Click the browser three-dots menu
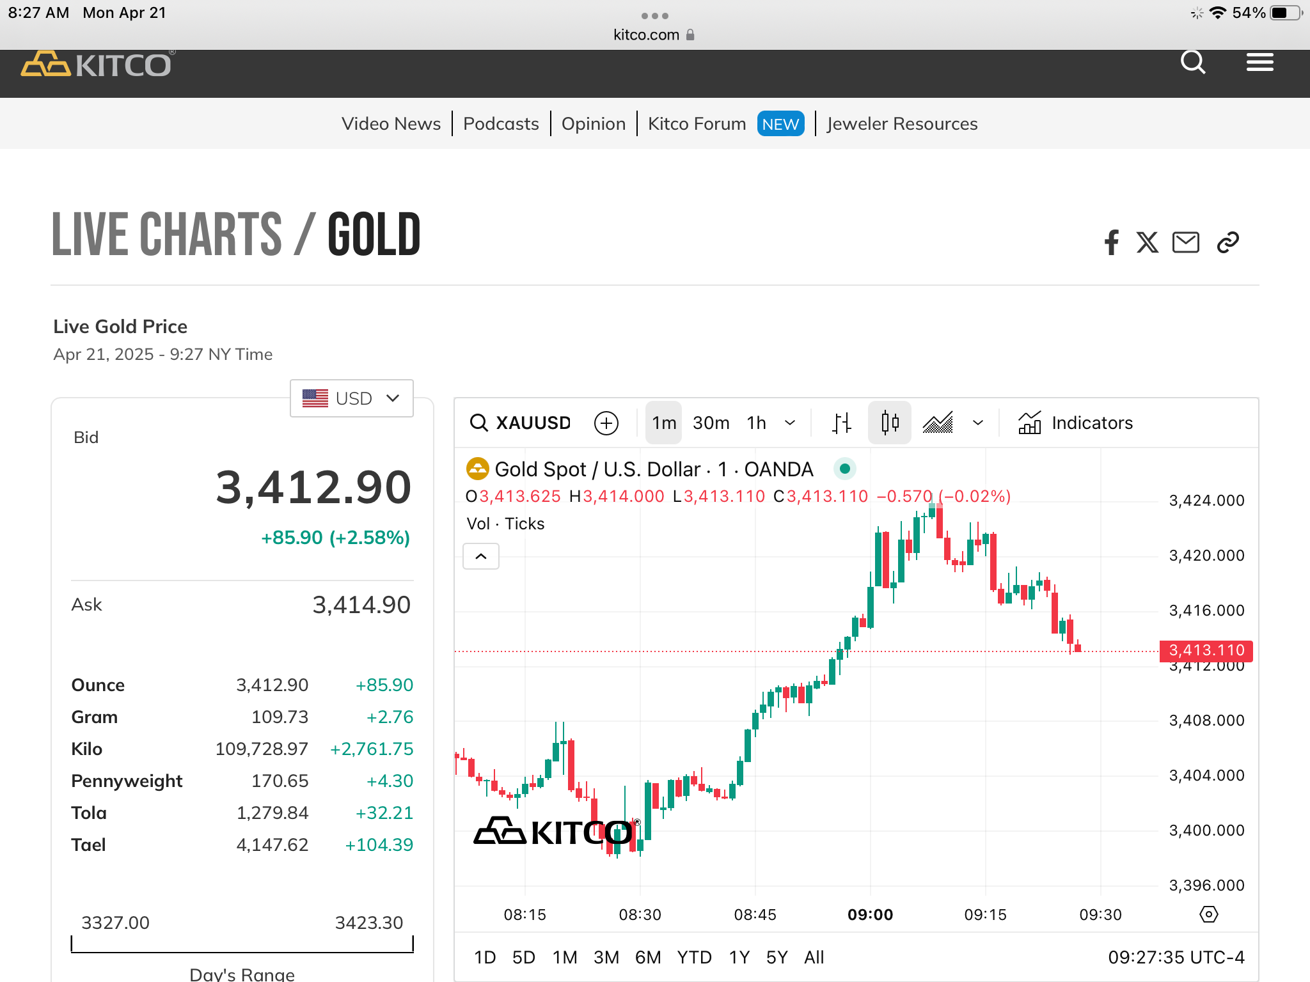This screenshot has width=1310, height=982. [x=654, y=15]
